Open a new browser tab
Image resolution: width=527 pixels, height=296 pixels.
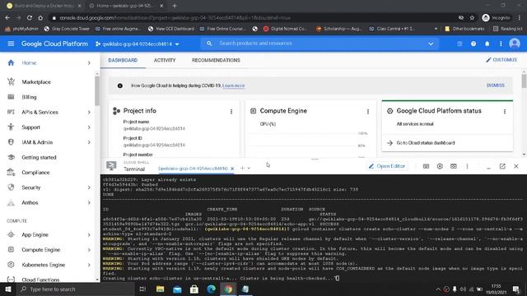[x=175, y=6]
